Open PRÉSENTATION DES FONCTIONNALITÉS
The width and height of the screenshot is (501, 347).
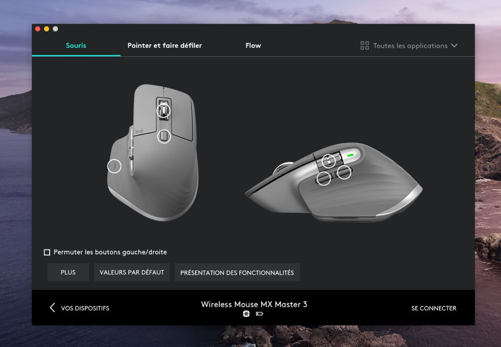pos(237,272)
